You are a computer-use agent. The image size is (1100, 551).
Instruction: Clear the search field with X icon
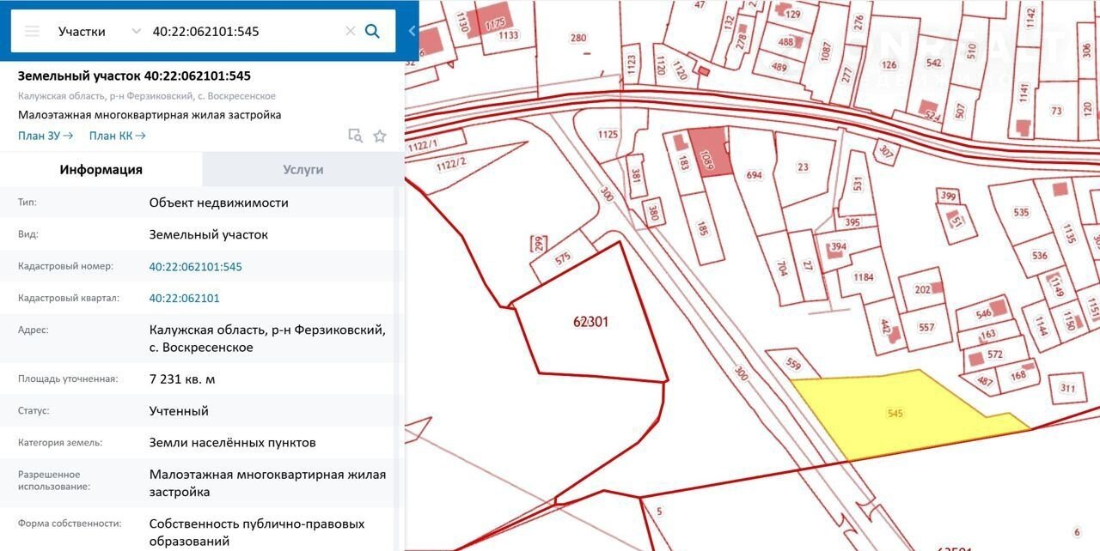click(x=350, y=32)
